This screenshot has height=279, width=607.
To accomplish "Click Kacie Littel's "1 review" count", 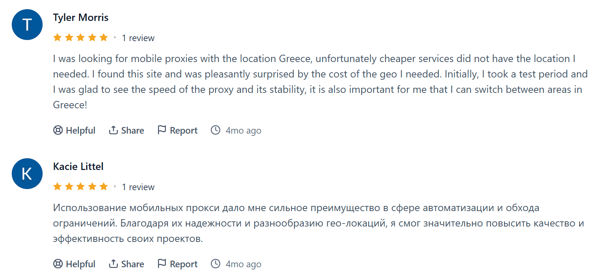I will coord(138,187).
